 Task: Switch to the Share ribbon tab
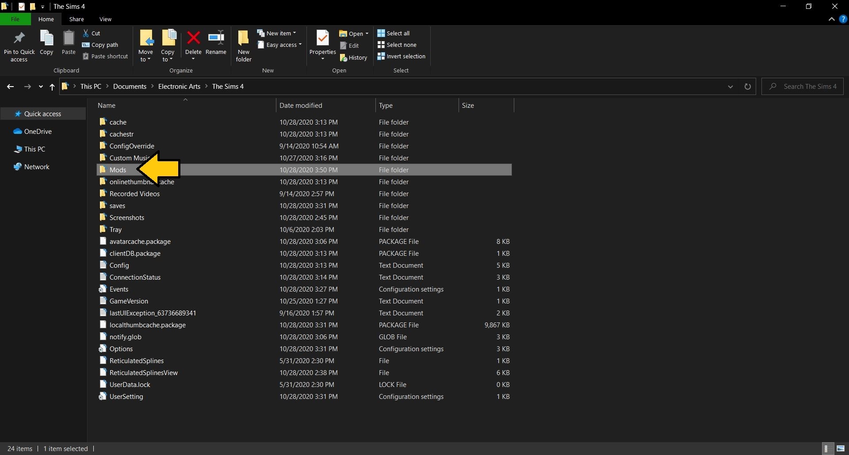click(76, 19)
